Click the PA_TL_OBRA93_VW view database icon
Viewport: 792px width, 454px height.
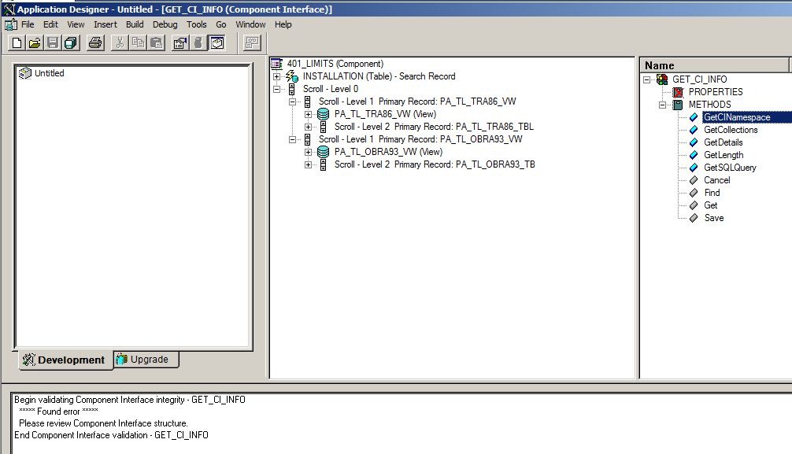tap(324, 152)
